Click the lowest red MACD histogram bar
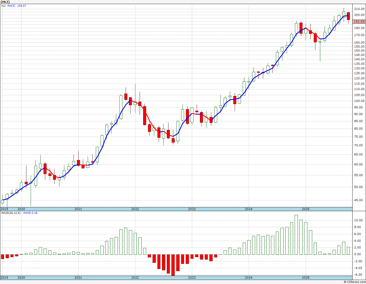The width and height of the screenshot is (366, 284). coord(173,265)
